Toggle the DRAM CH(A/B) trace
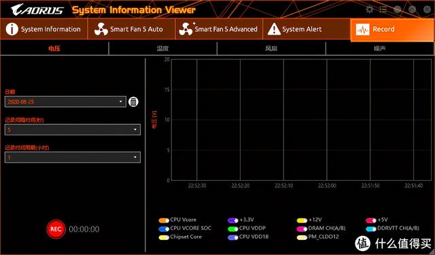 [x=302, y=229]
